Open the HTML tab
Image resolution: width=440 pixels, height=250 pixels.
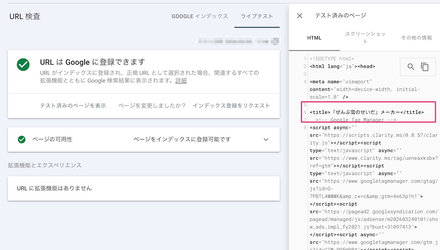click(x=314, y=38)
